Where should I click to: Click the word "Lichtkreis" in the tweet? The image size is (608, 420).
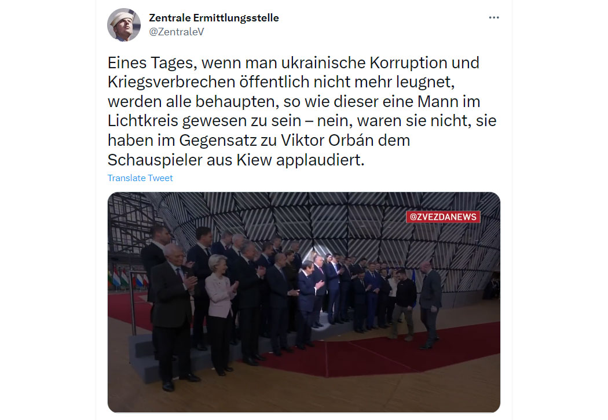pos(143,121)
